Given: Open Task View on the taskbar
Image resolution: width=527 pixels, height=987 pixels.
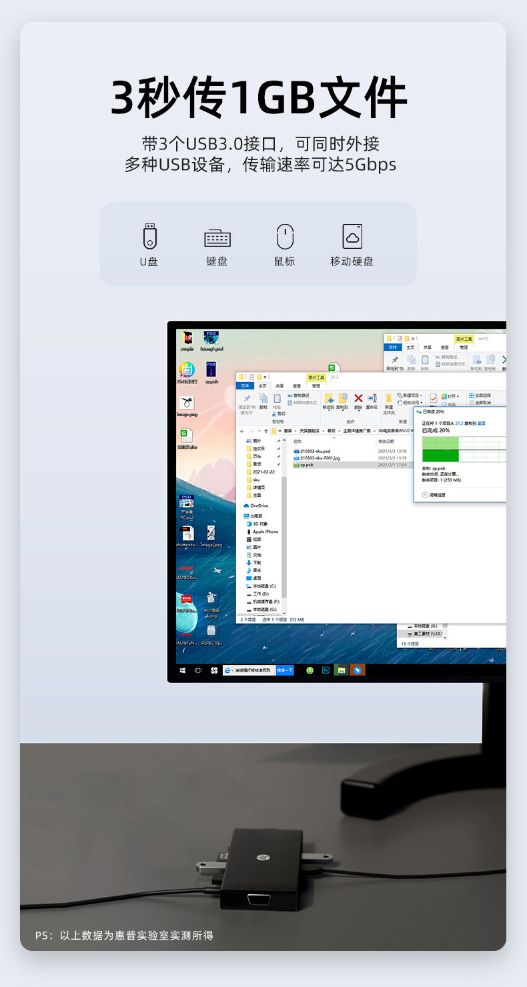Looking at the screenshot, I should (198, 670).
